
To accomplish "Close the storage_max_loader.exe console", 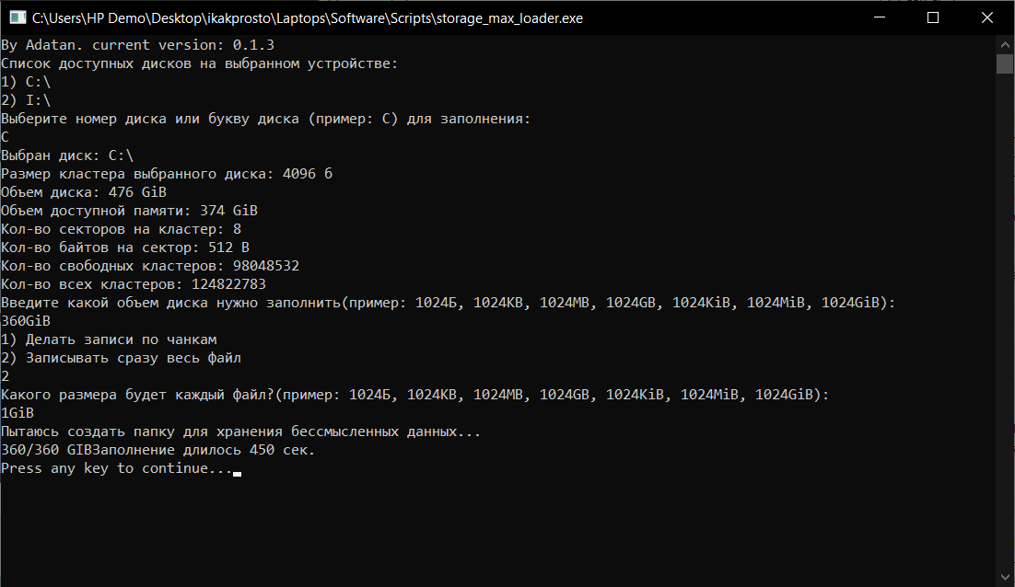I will point(987,17).
